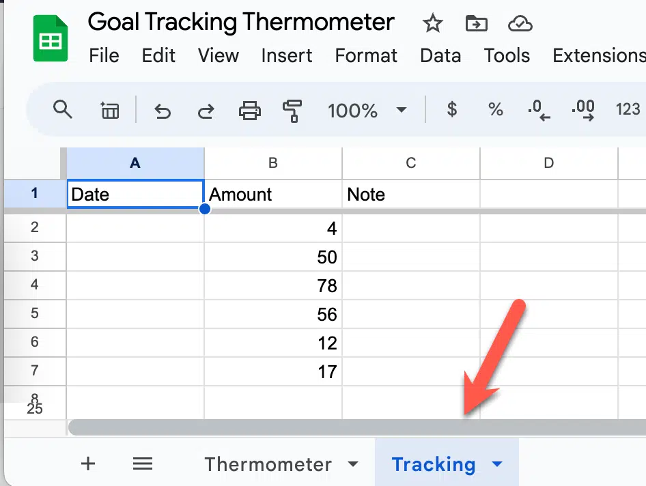The width and height of the screenshot is (646, 486).
Task: Select cell B4 containing 78
Action: (273, 285)
